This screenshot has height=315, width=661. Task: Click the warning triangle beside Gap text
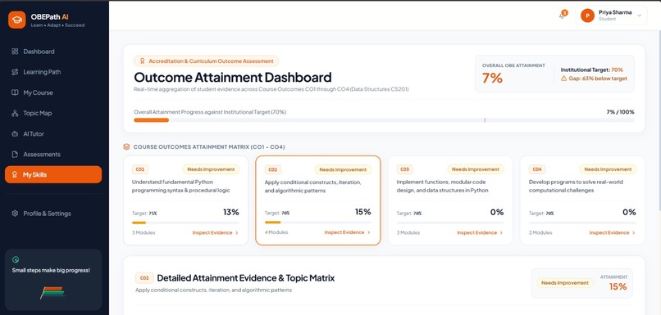(563, 79)
